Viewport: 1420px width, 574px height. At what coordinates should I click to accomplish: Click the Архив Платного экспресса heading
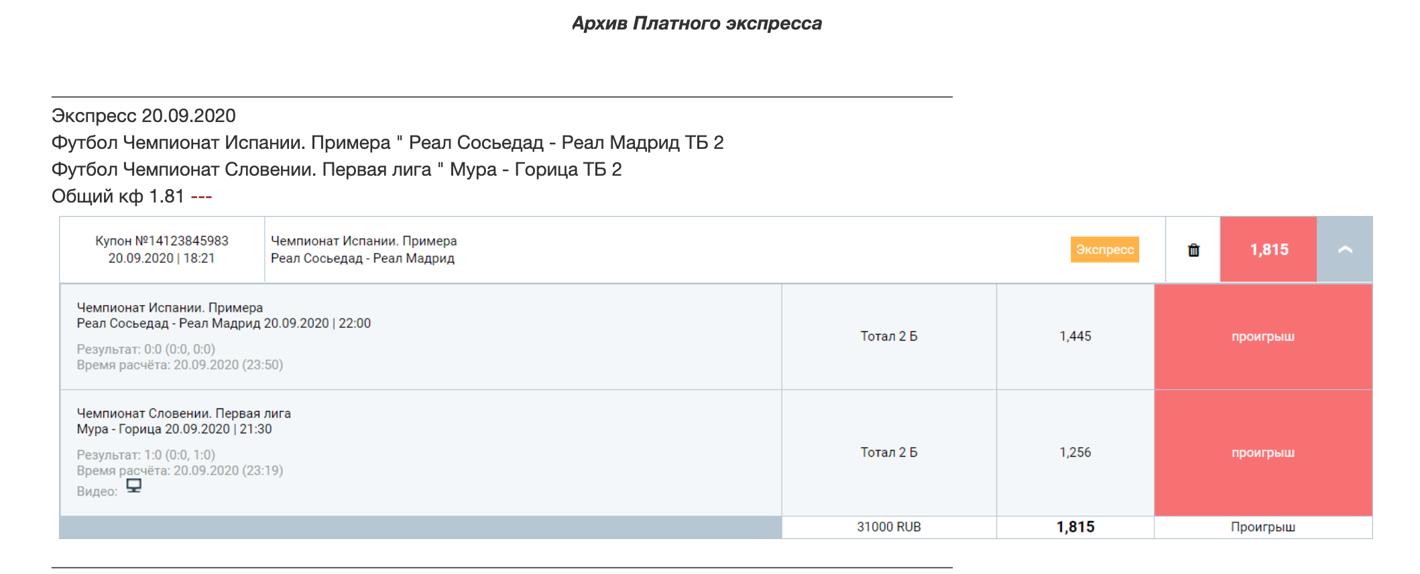click(x=697, y=23)
